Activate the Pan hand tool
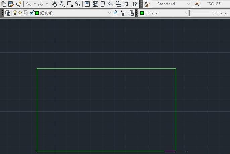Viewport: 230px width, 154px height. pos(55,4)
